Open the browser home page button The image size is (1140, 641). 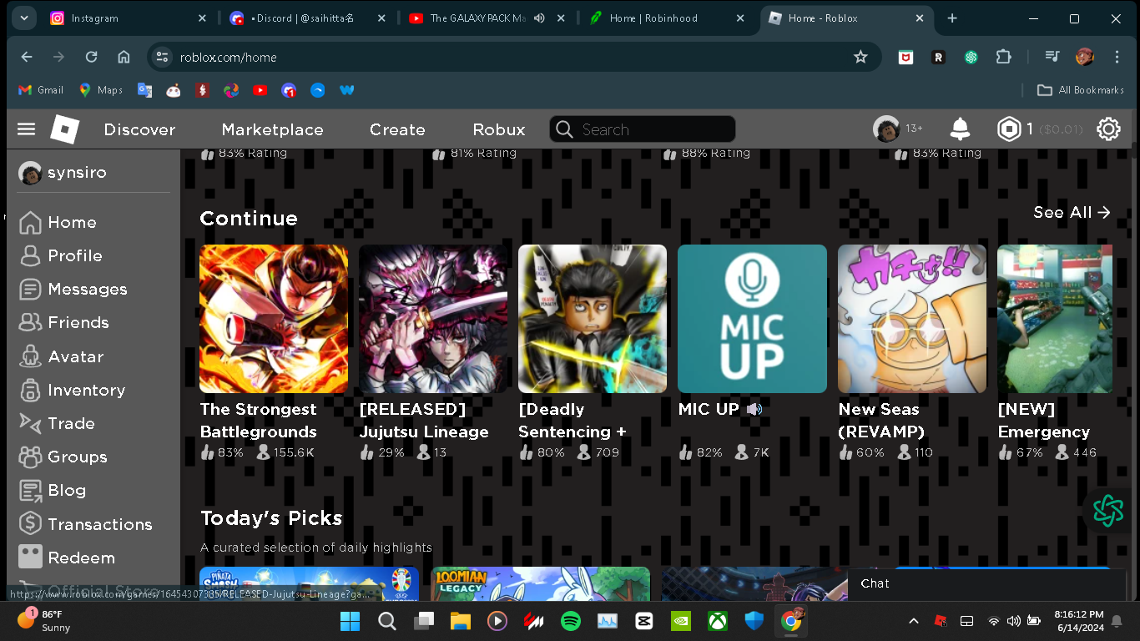[124, 57]
